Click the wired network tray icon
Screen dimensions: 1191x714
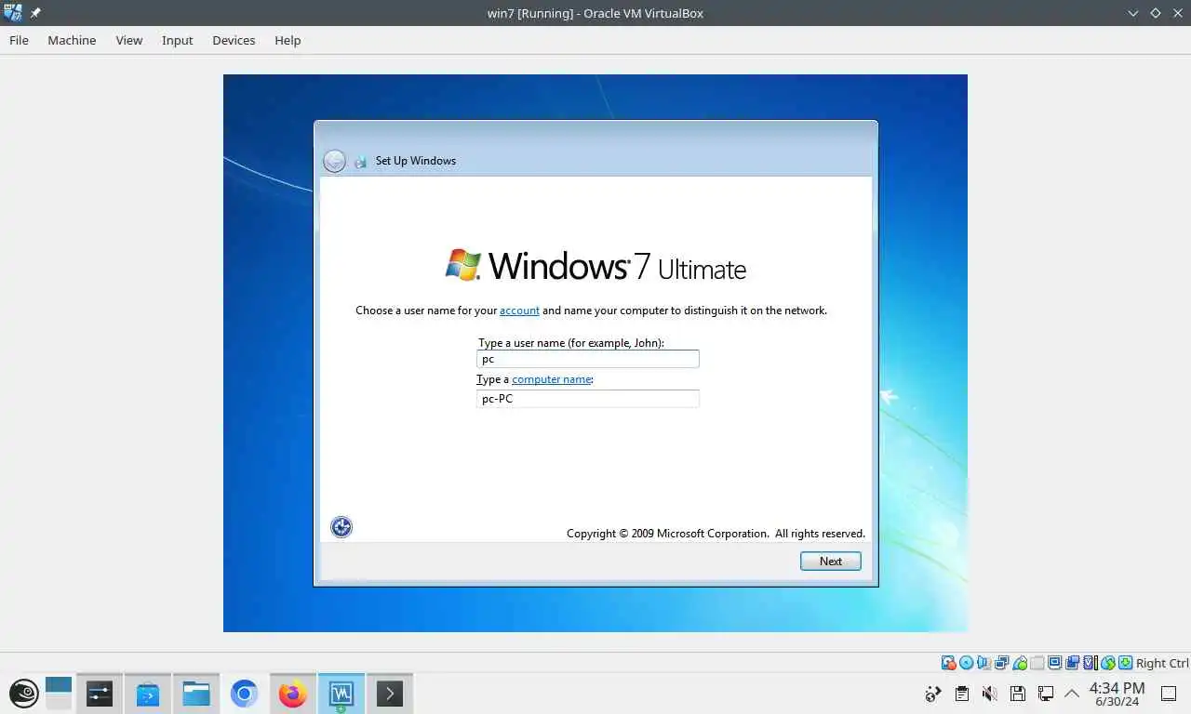[1045, 694]
